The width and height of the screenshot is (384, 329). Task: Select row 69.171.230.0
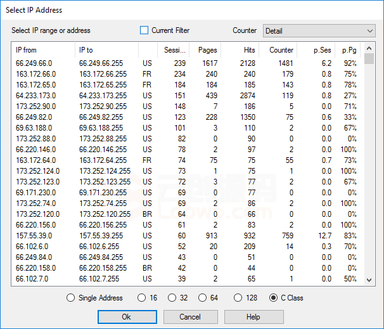[x=186, y=193]
